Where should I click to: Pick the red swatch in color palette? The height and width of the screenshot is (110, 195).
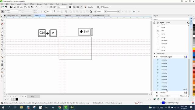click(194, 51)
